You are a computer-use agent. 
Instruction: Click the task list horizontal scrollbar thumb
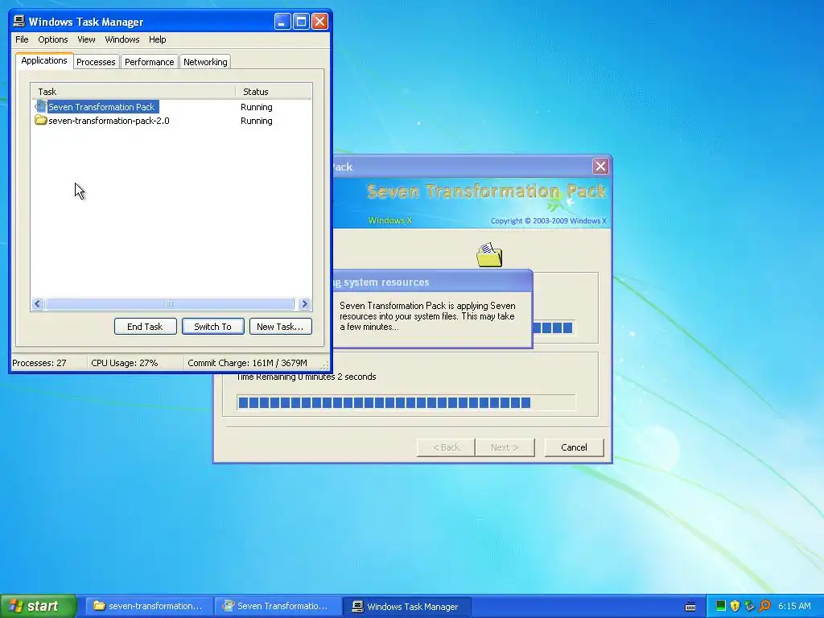coord(170,303)
